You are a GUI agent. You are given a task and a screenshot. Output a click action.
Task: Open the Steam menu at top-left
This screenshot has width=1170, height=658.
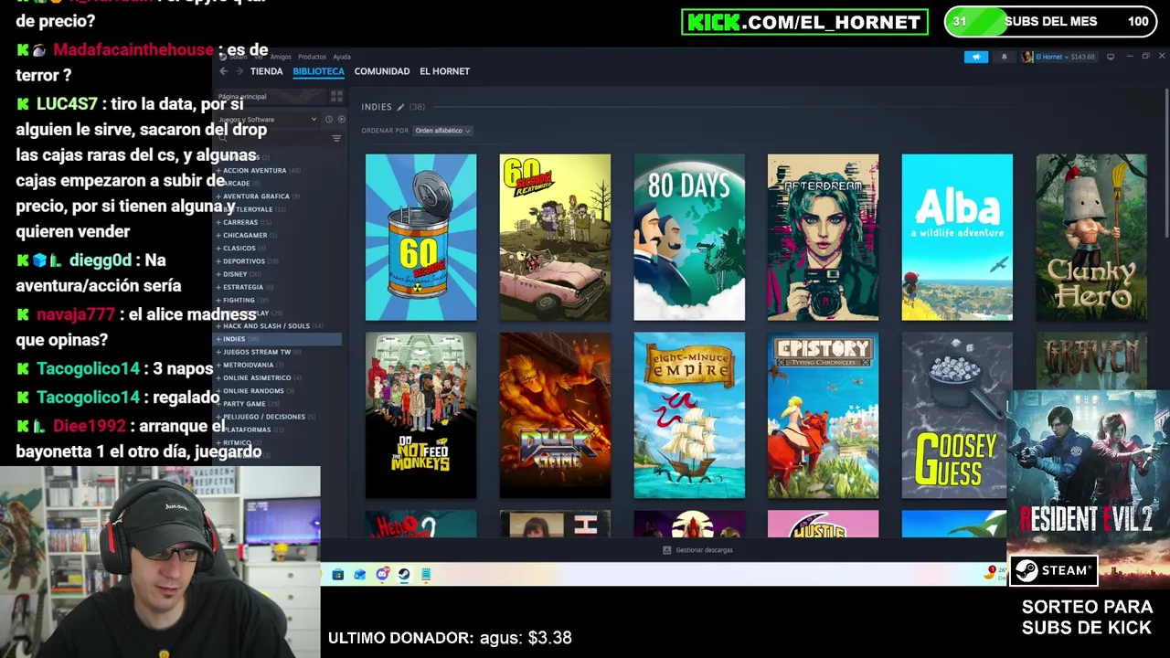231,57
